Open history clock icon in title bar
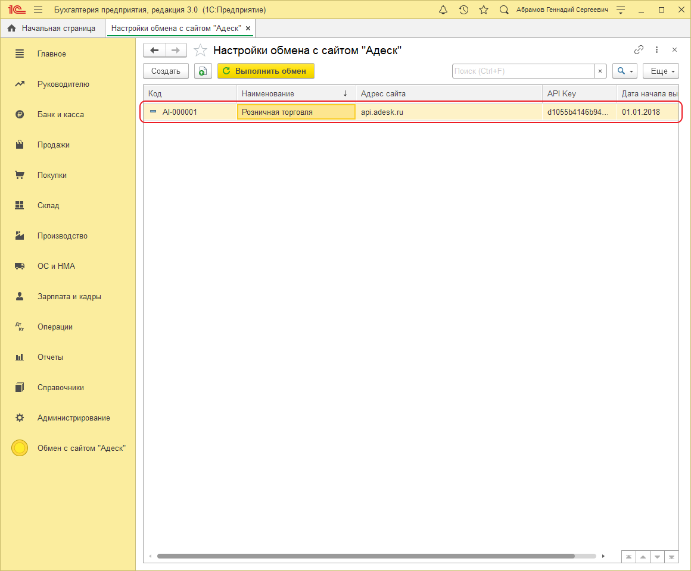 pyautogui.click(x=463, y=10)
